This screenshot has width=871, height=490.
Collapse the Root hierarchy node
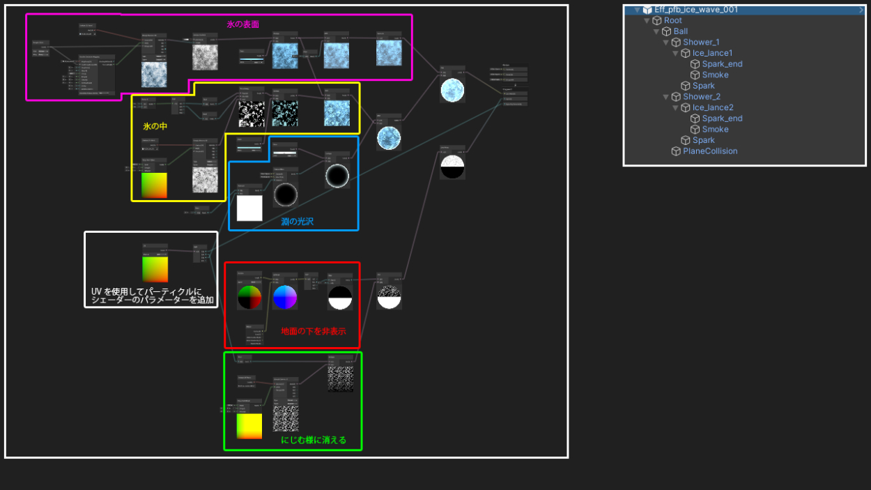click(x=647, y=21)
